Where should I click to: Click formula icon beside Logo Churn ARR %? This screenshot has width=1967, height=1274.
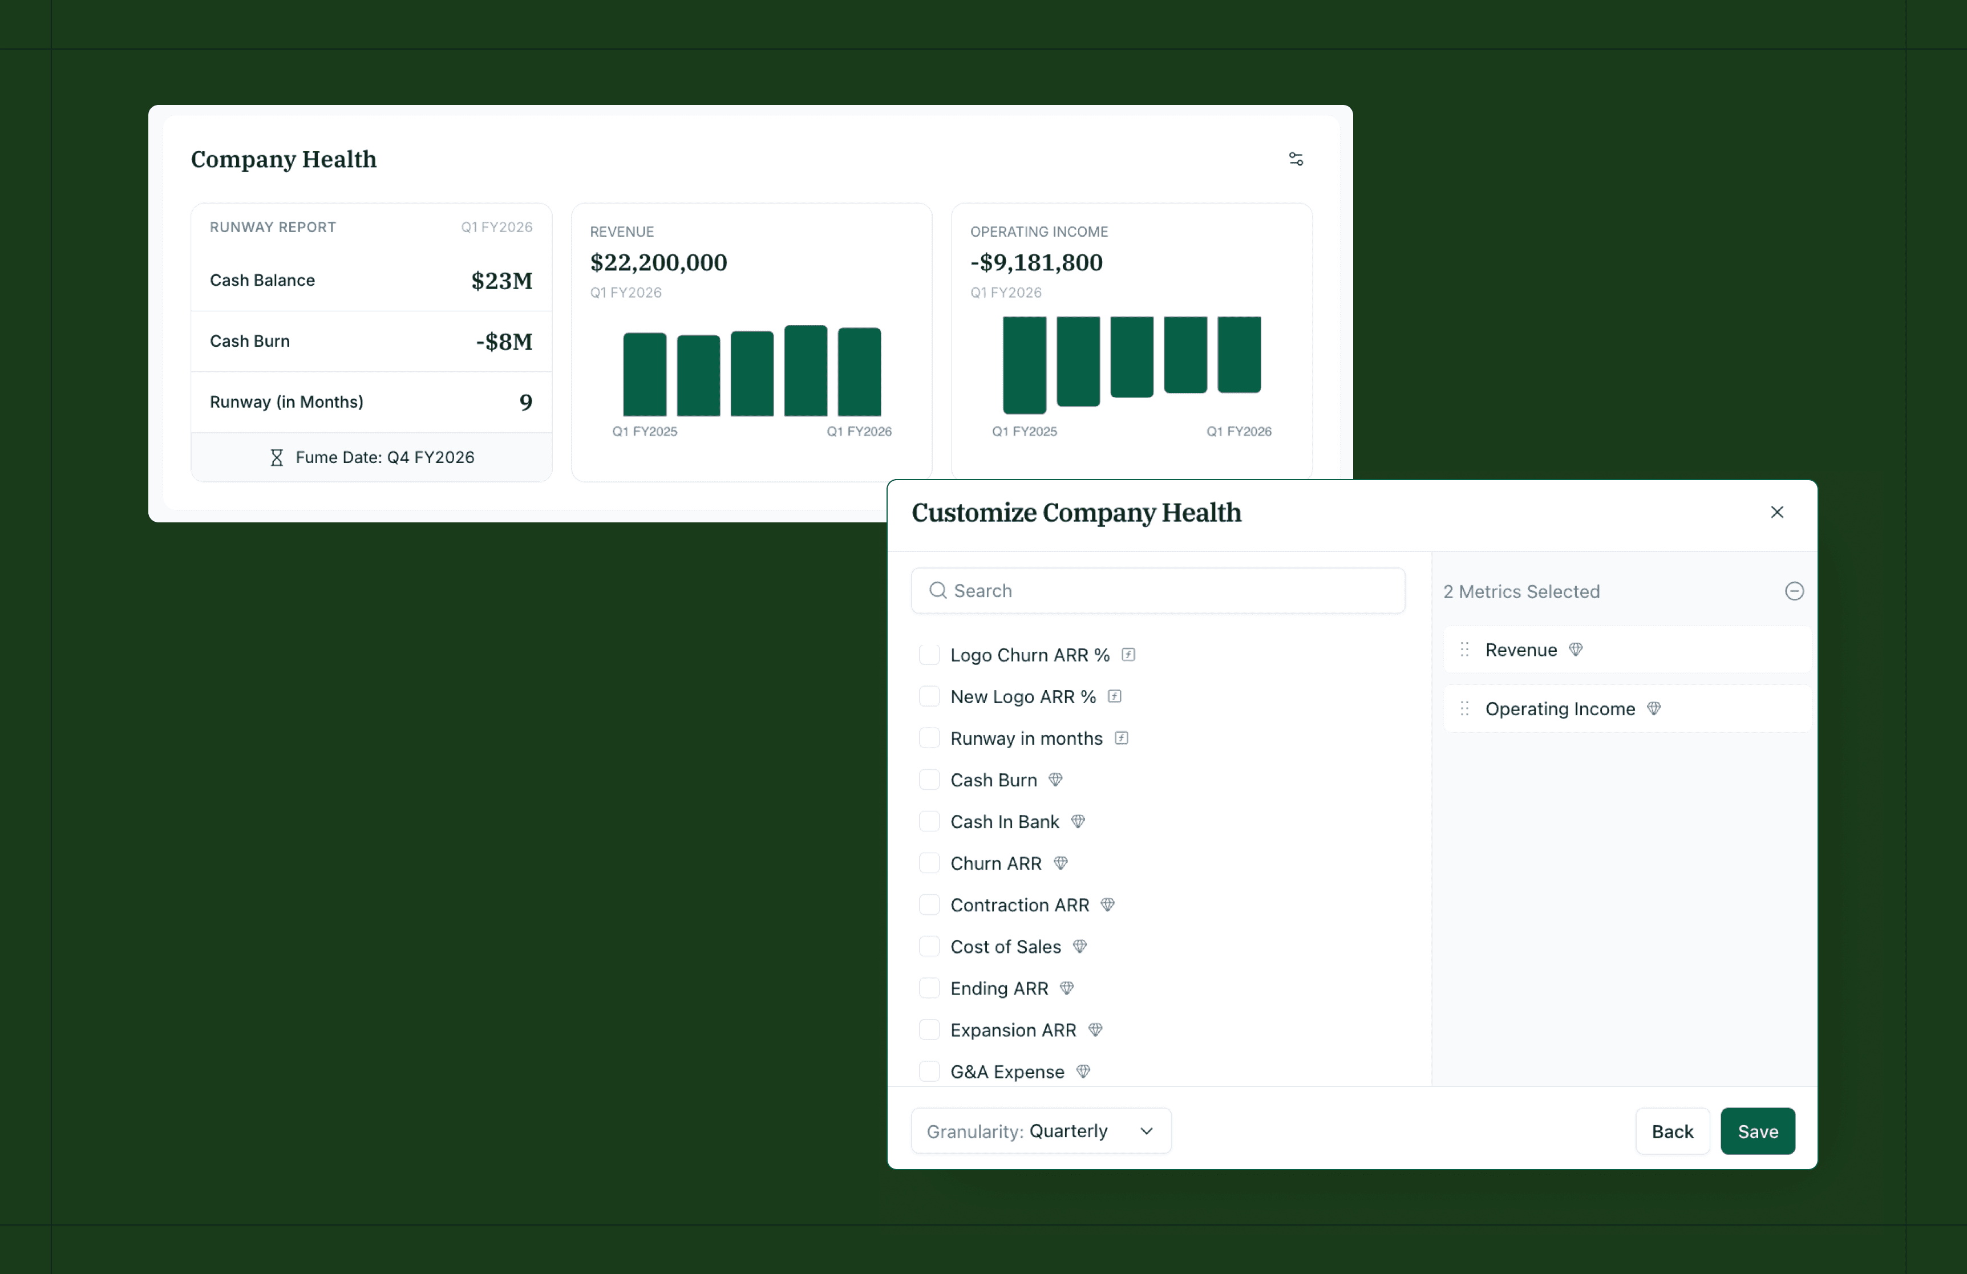(x=1127, y=655)
